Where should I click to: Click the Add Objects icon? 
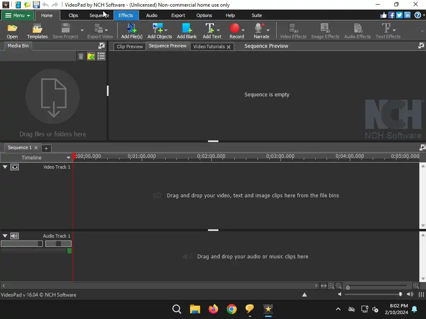point(158,28)
